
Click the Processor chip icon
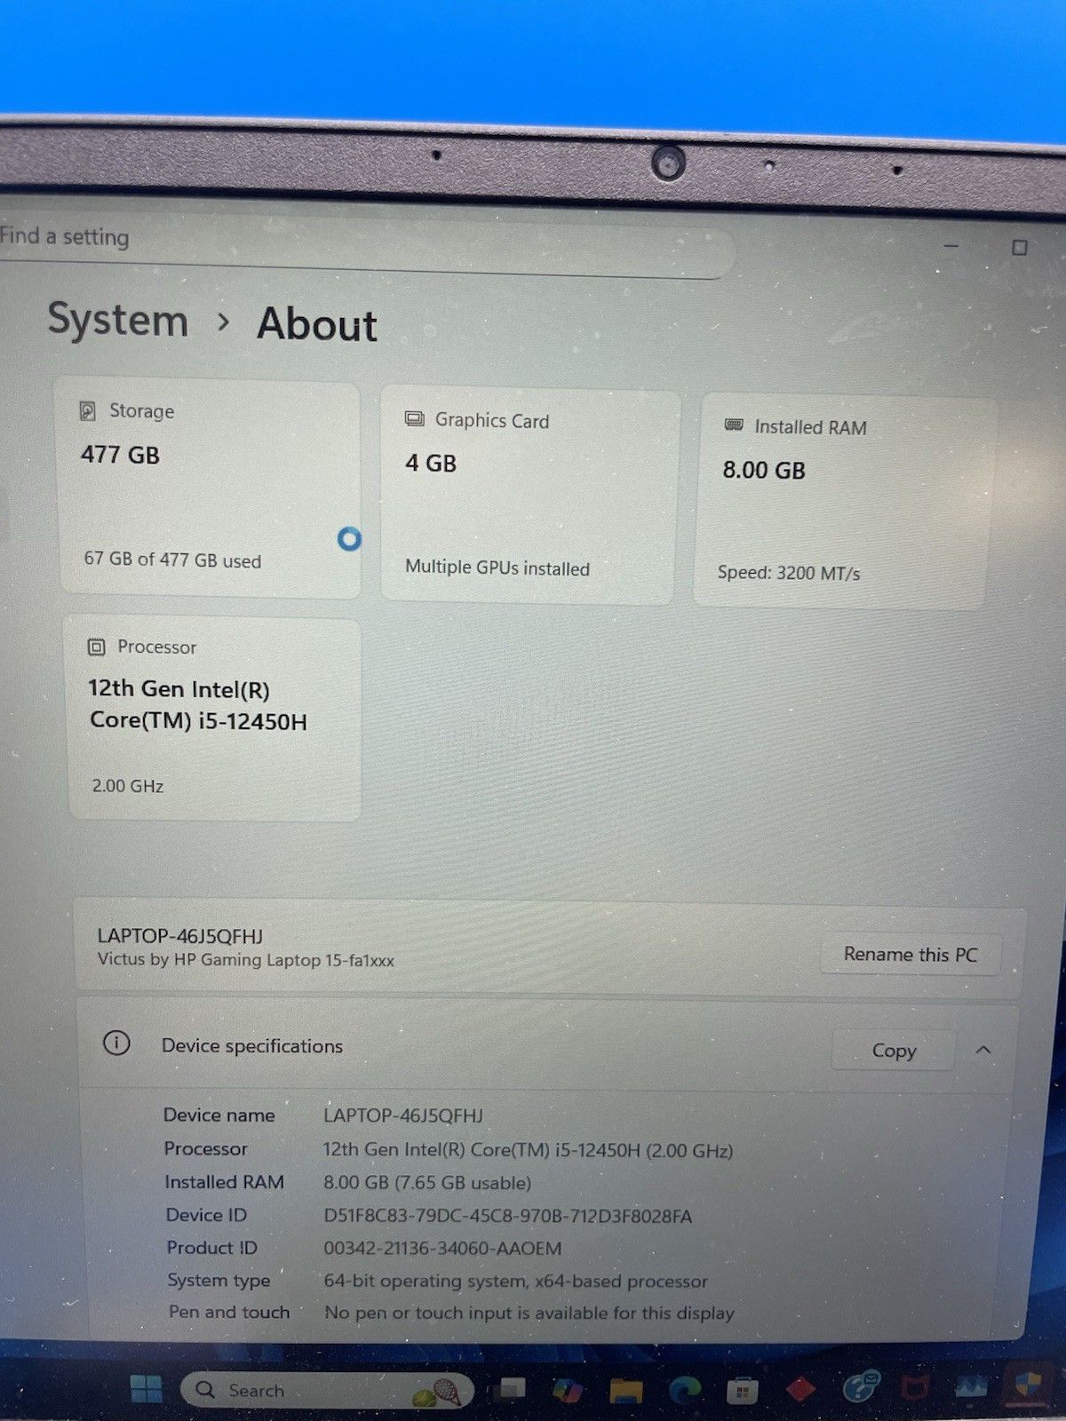coord(97,647)
